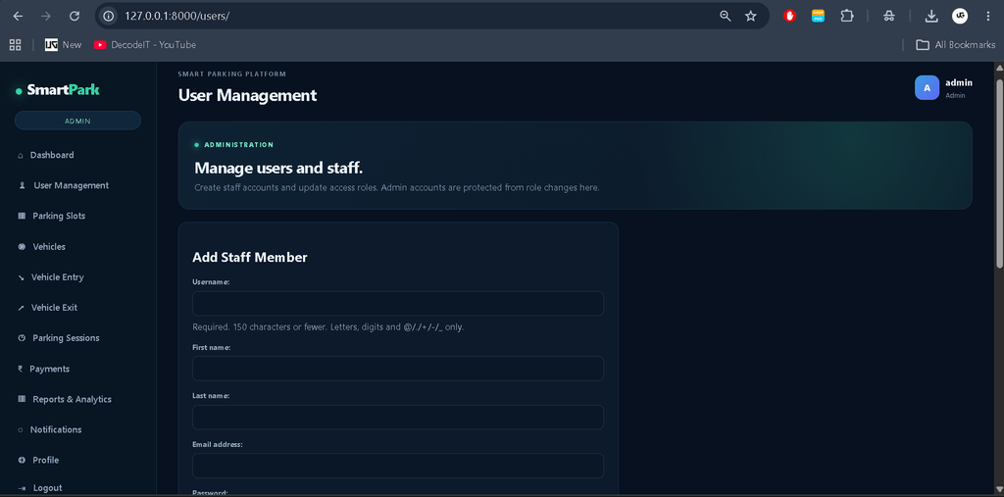Image resolution: width=1004 pixels, height=497 pixels.
Task: Click the browser forward arrow
Action: pos(45,16)
